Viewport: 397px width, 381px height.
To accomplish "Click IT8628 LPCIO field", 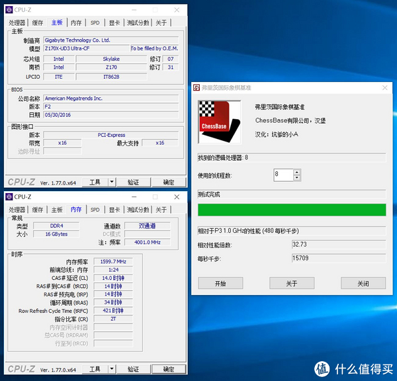I will tap(111, 77).
